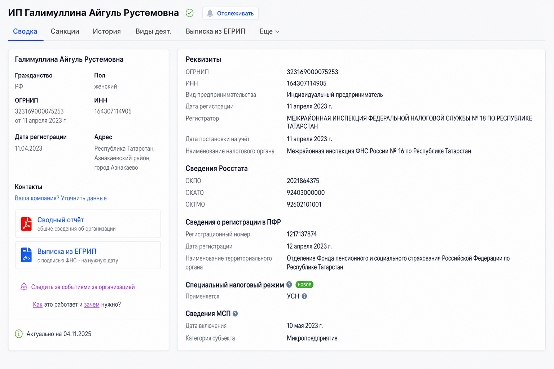554x369 pixels.
Task: Open help icon next to Сведения МСП
Action: tap(235, 314)
